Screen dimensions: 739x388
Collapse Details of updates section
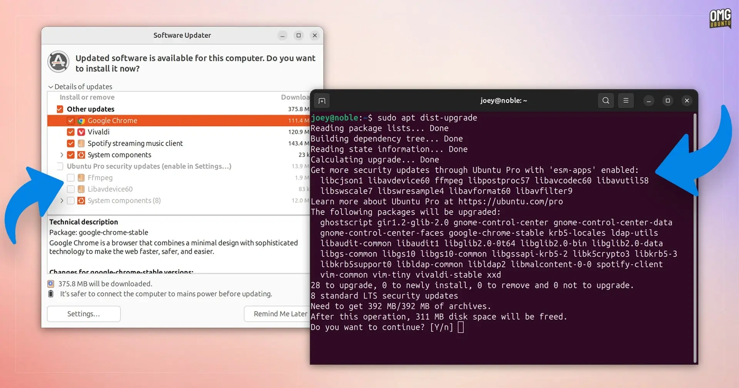[x=50, y=87]
